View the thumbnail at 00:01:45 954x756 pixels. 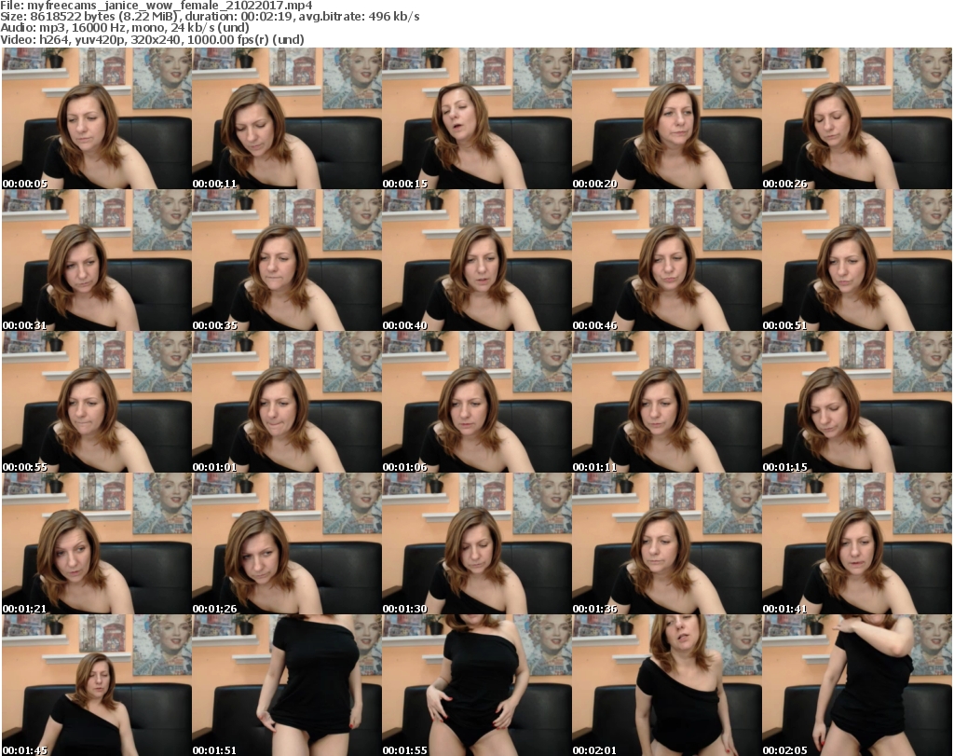pos(97,685)
